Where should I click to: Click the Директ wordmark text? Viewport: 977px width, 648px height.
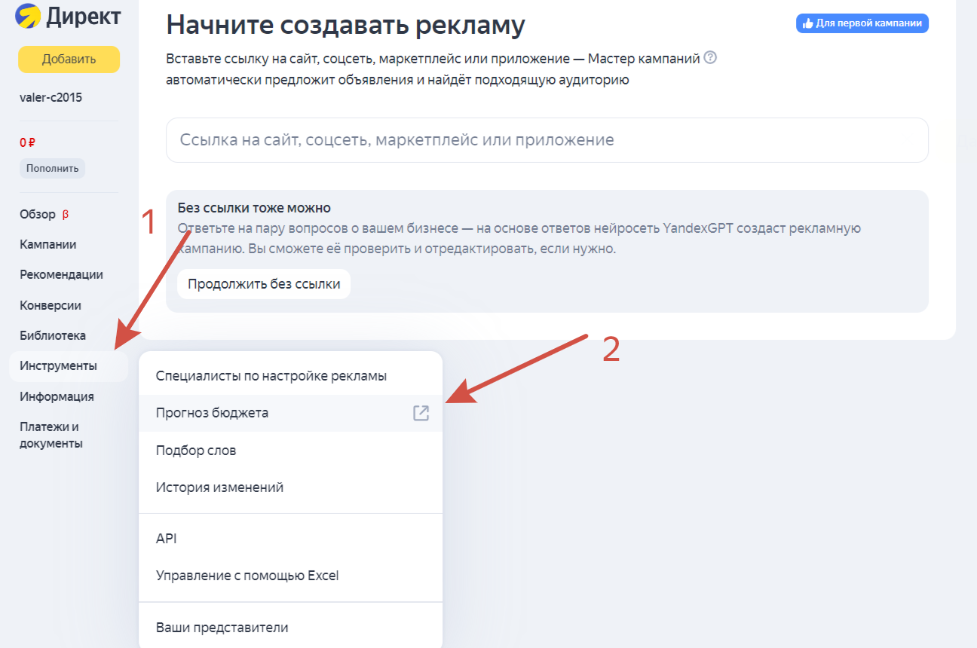[x=83, y=16]
